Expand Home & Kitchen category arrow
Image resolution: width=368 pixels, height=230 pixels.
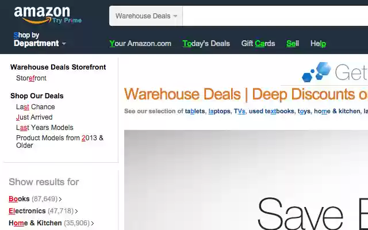[x=93, y=224]
